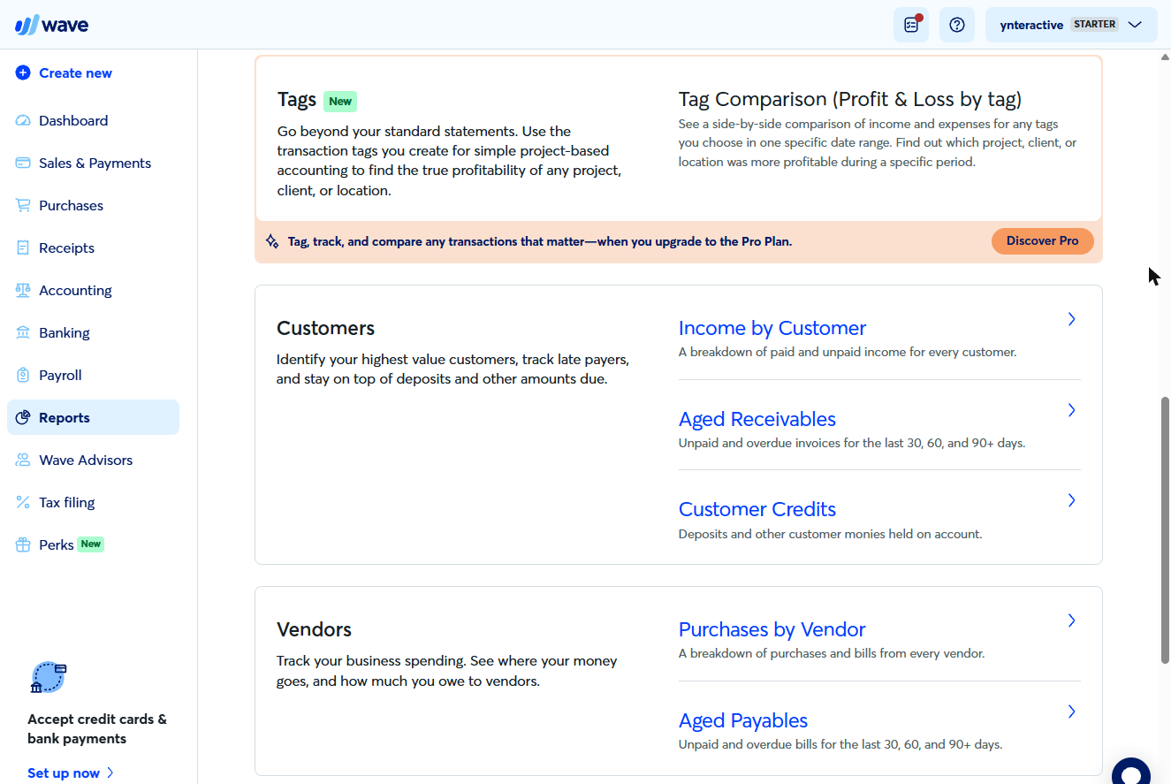Open the Aged Payables report
The image size is (1171, 784).
[x=743, y=721]
